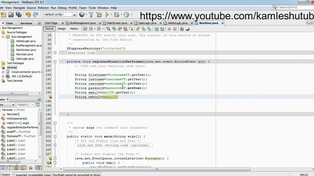The width and height of the screenshot is (314, 176).
Task: Click the Find Selection magnifier icon in editor toolbar
Action: 108,29
